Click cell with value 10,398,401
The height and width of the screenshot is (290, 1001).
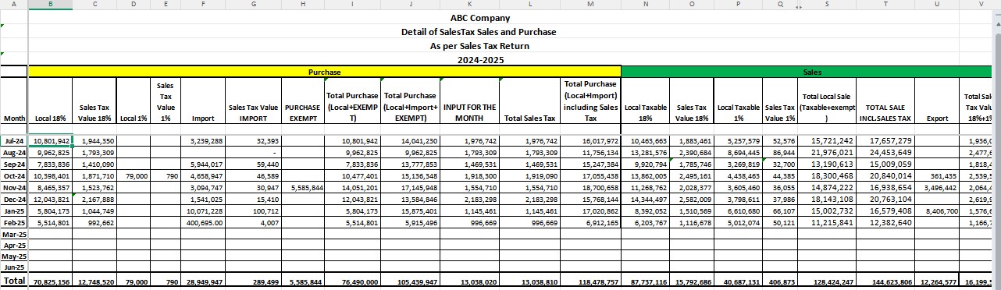(x=51, y=176)
